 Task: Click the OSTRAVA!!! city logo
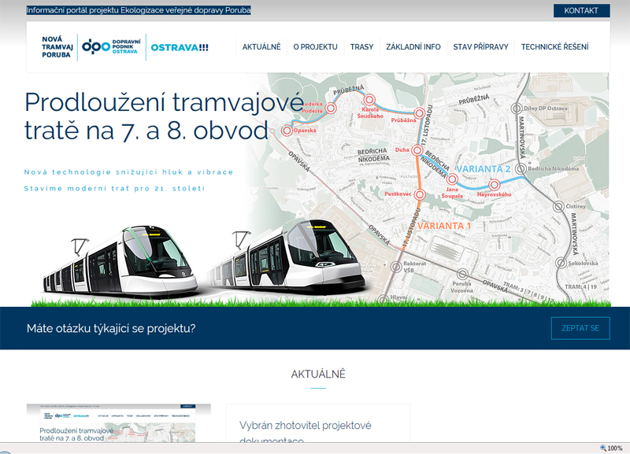coord(180,47)
